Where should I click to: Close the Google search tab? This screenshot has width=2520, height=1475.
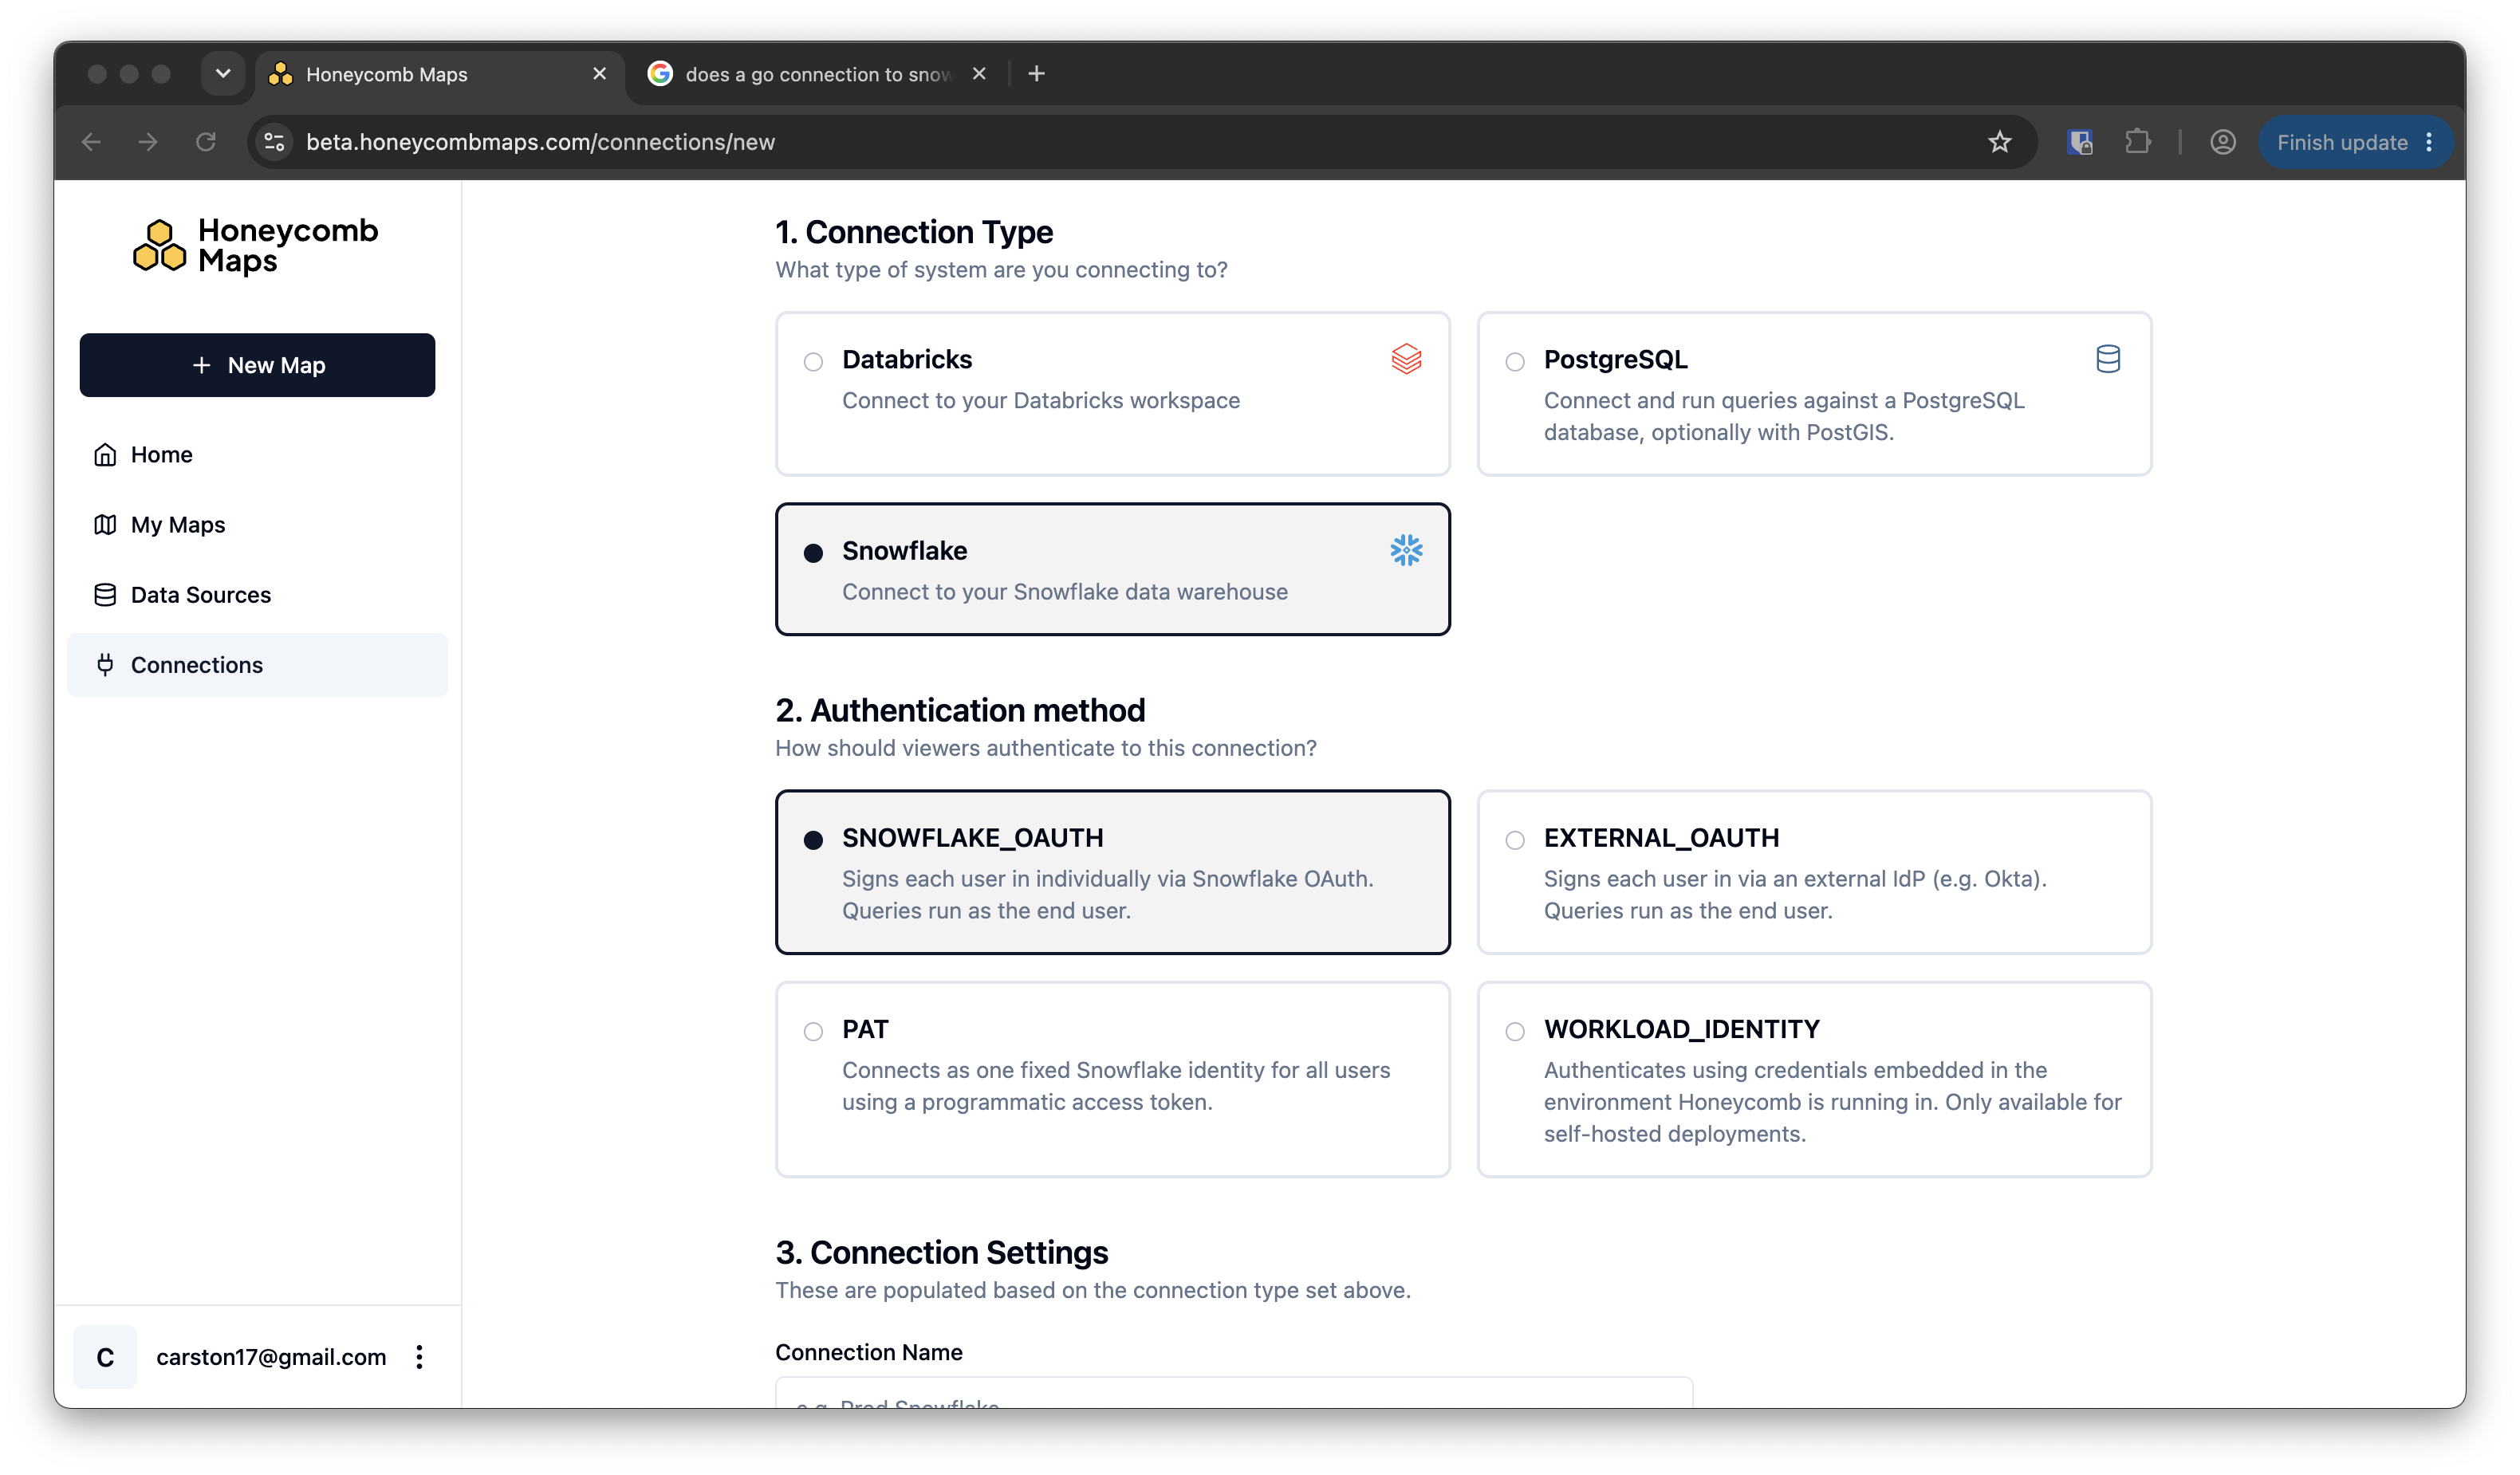[979, 73]
